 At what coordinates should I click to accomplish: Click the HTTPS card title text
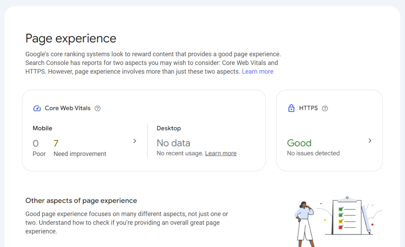tap(308, 108)
